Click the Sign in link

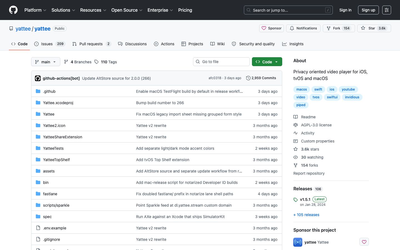pyautogui.click(x=345, y=10)
